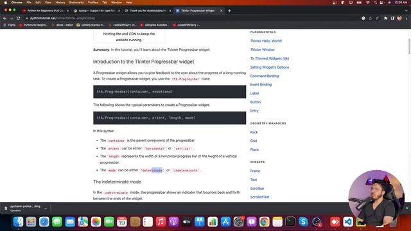Open Numbers from the dock
This screenshot has height=231, width=411.
213,222
